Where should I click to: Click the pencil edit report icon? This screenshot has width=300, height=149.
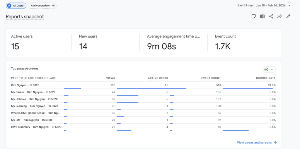(x=289, y=16)
